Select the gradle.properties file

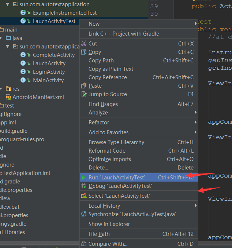[x=16, y=190]
